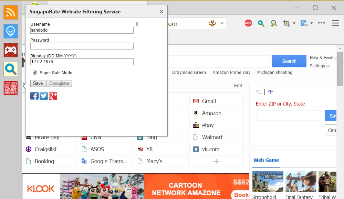This screenshot has width=344, height=199.
Task: Switch temperature unit to Fahrenheit
Action: (x=270, y=92)
